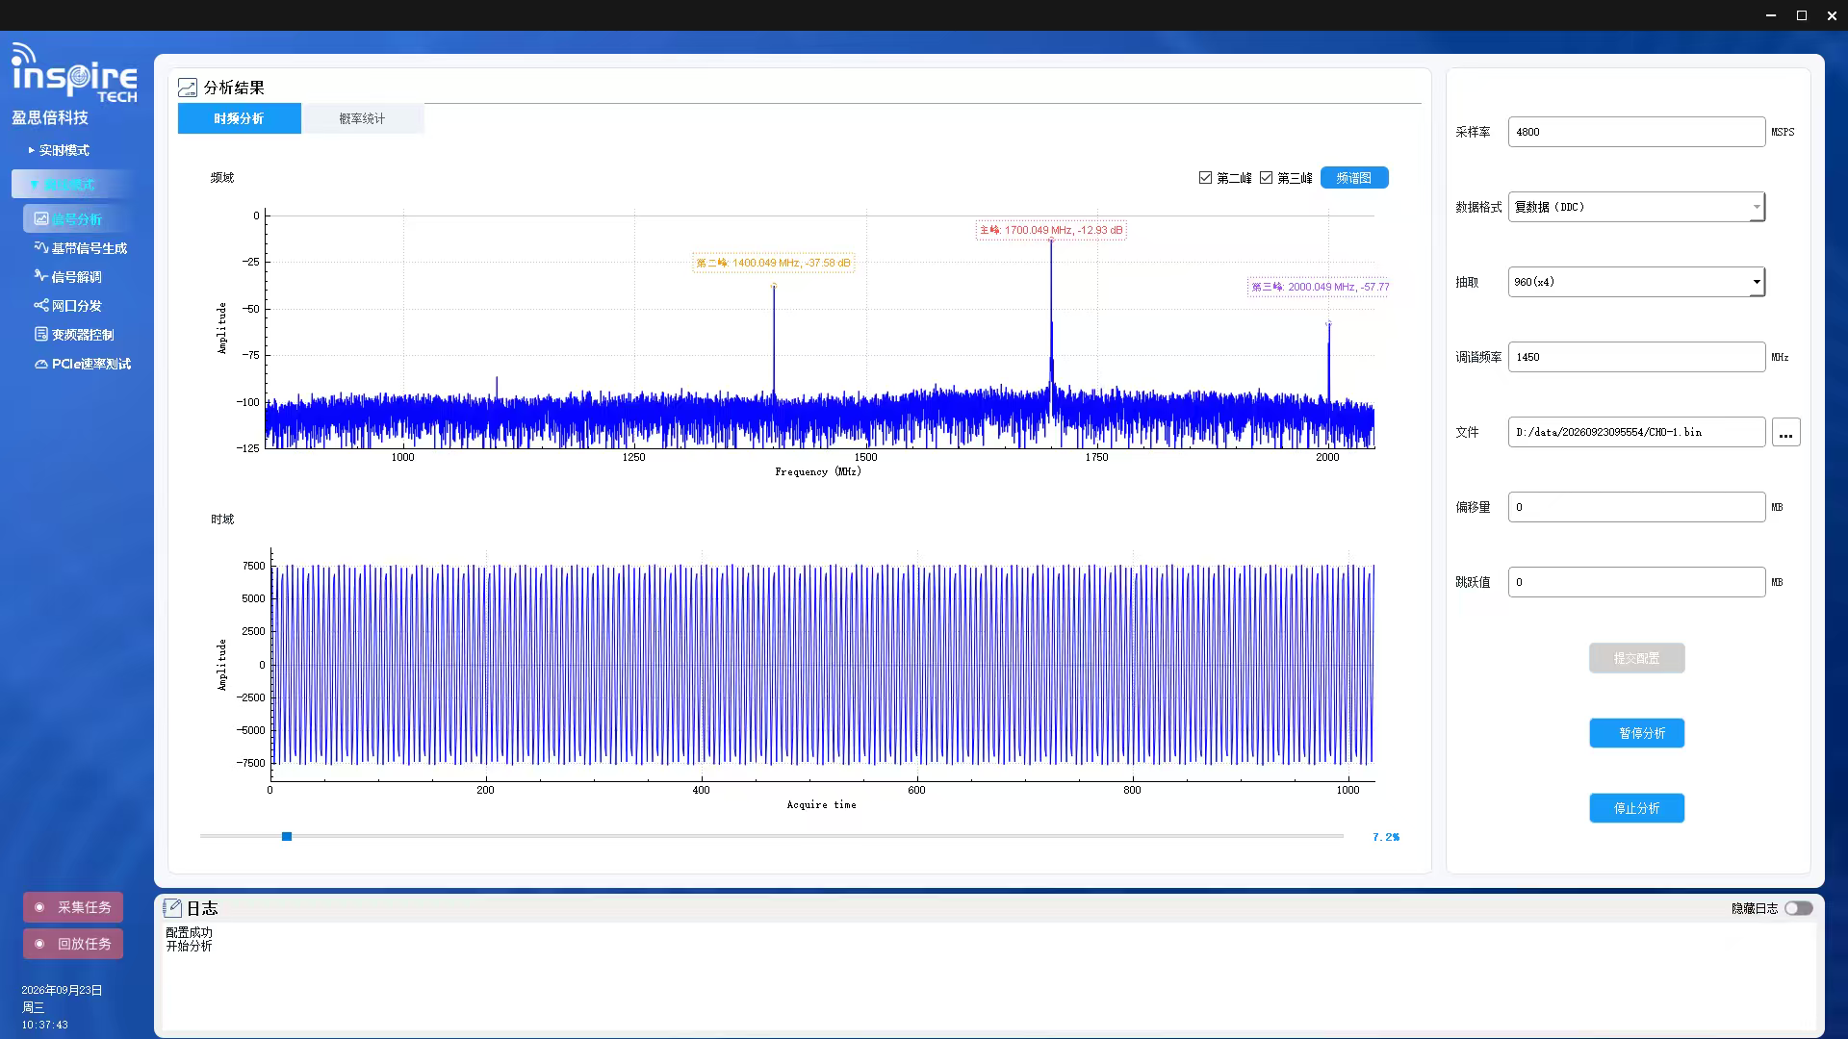
Task: Click the 7.2% progress value
Action: pyautogui.click(x=1386, y=837)
